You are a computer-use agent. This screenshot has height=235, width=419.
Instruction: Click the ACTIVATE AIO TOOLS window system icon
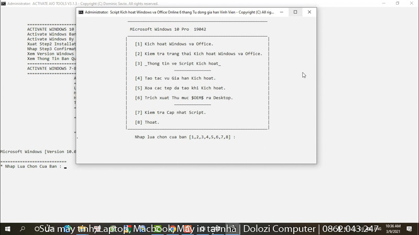(x=3, y=3)
